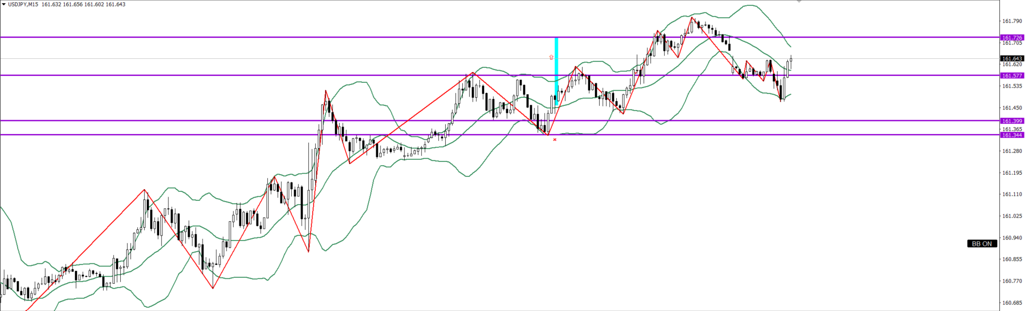Click the 161.450 tick on the price axis
This screenshot has height=311, width=1025.
click(x=1012, y=108)
